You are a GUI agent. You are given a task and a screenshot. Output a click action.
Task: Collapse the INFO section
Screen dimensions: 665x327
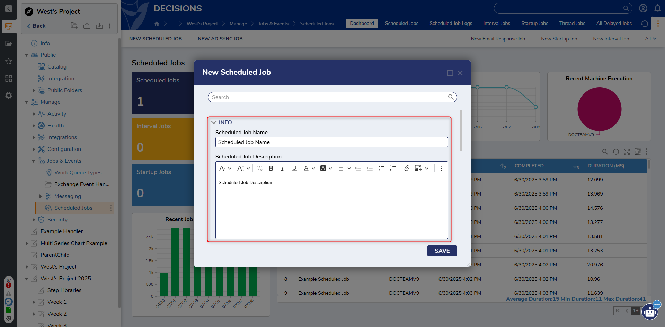pyautogui.click(x=214, y=122)
